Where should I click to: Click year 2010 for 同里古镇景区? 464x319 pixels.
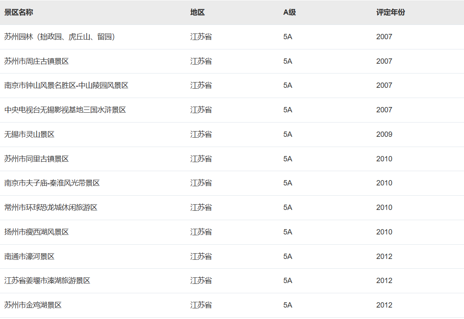(x=384, y=159)
